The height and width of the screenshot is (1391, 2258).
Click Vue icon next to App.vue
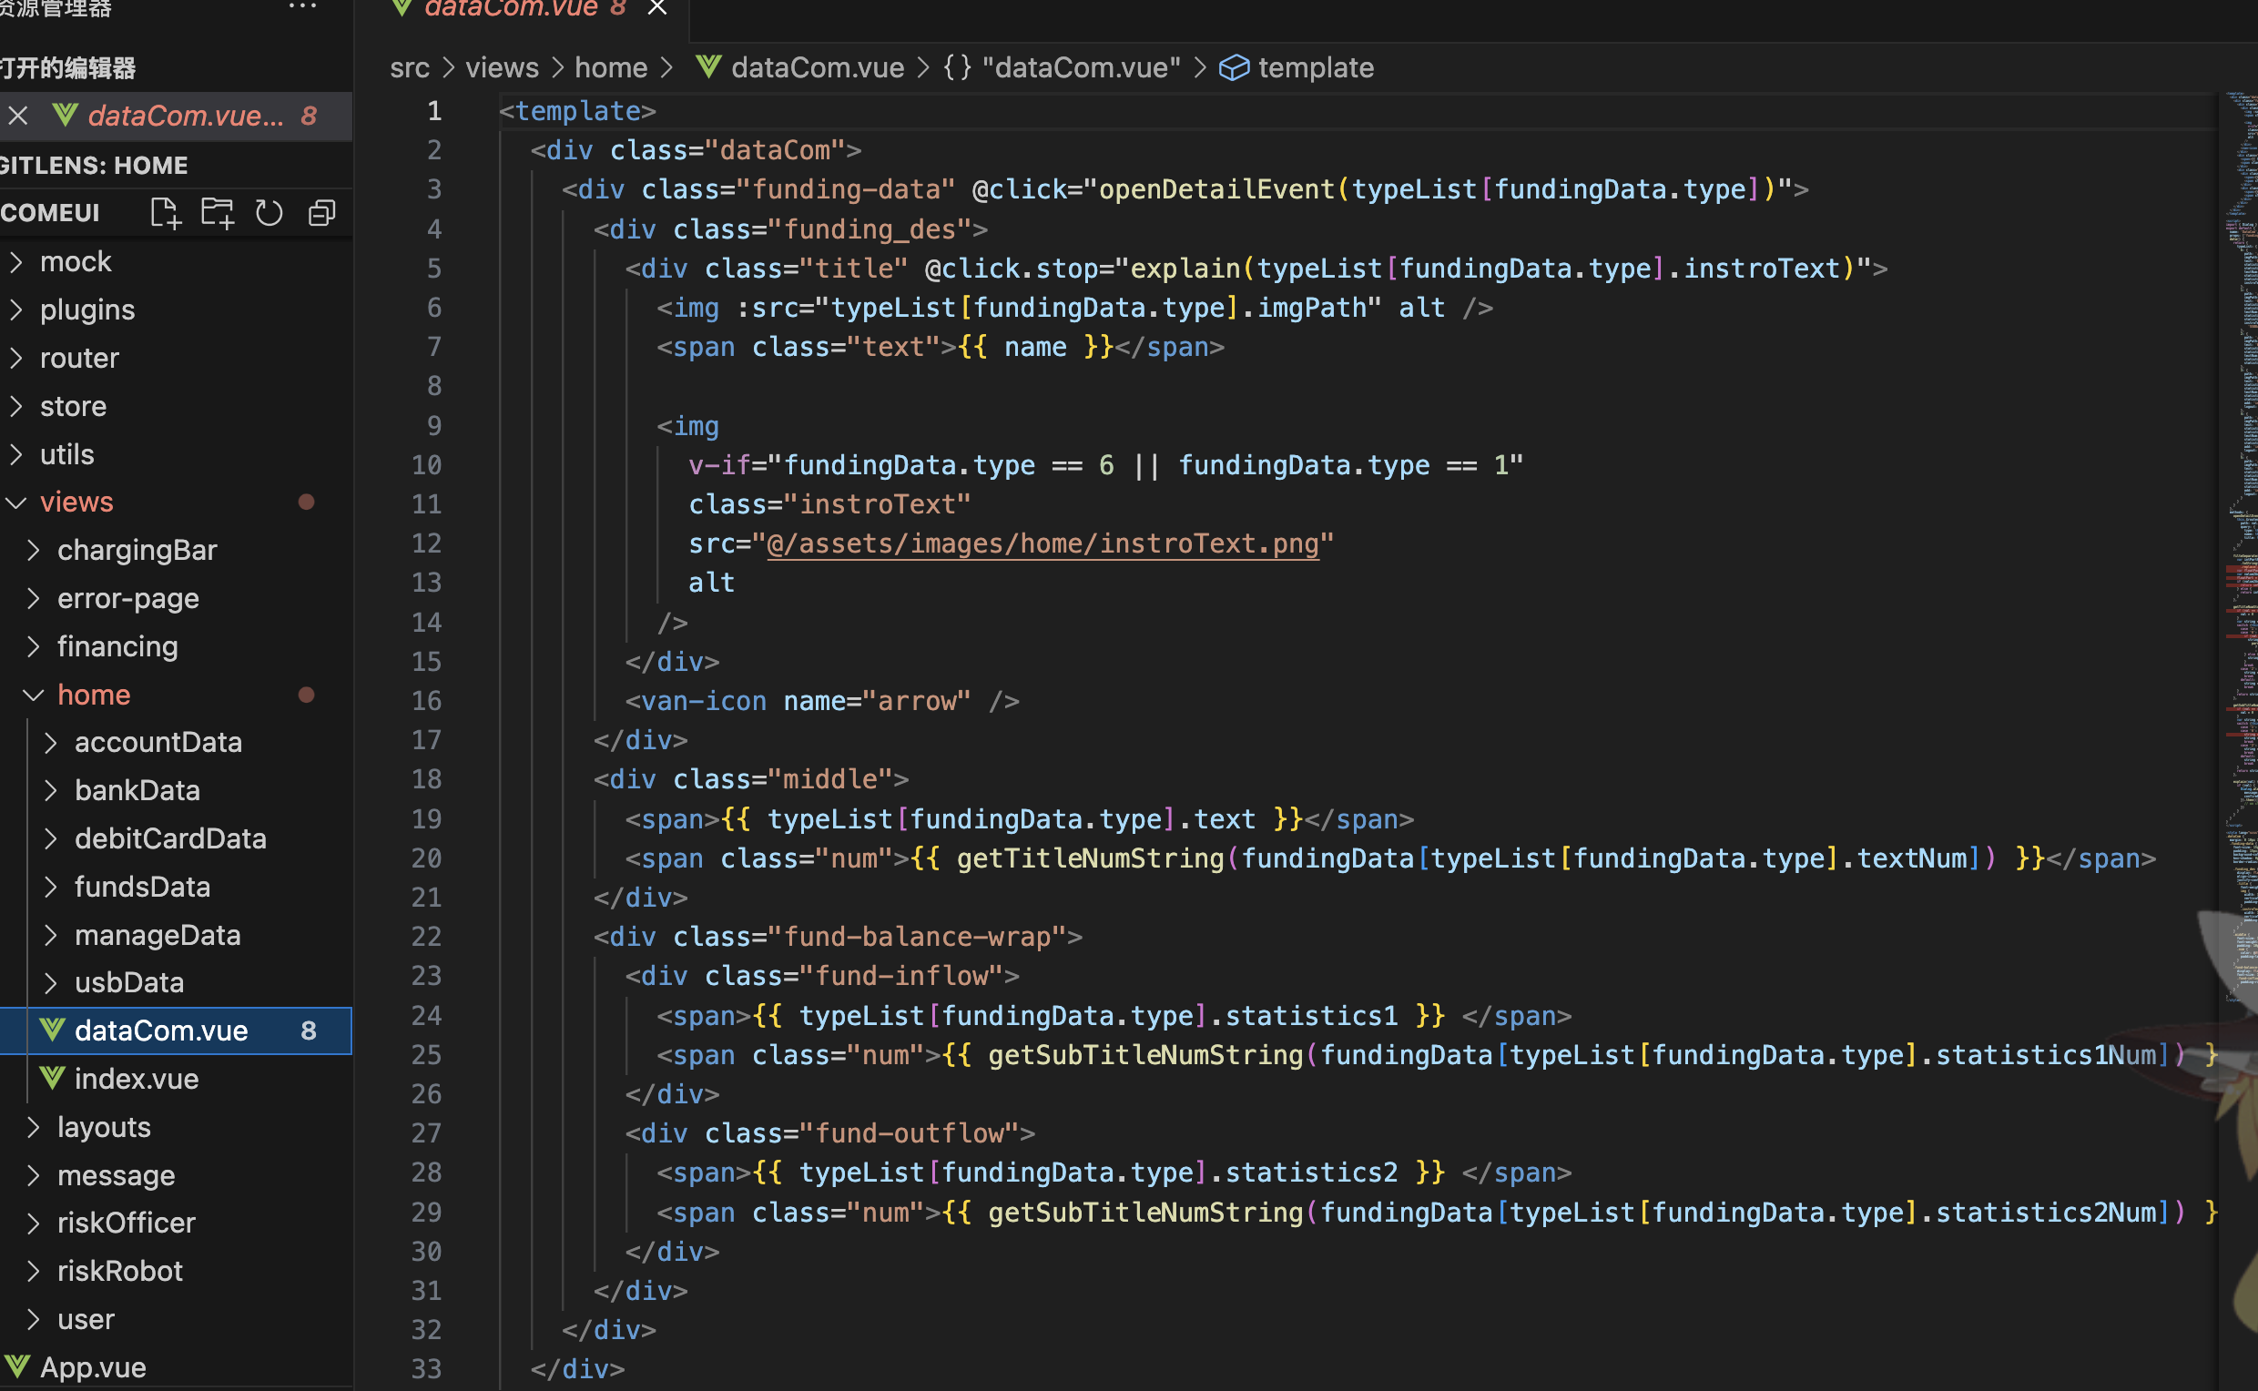pyautogui.click(x=17, y=1366)
